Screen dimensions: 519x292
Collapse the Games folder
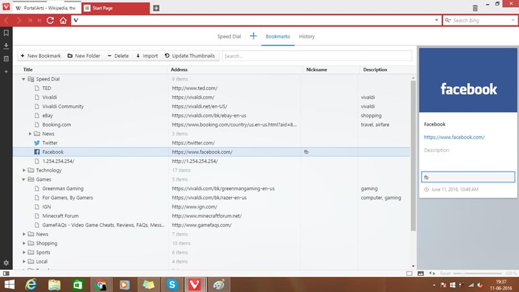(23, 180)
